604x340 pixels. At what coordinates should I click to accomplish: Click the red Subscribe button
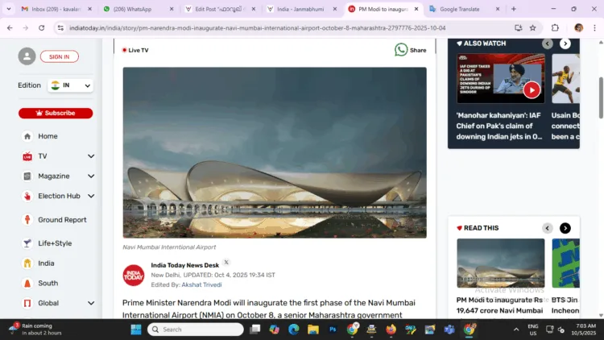coord(56,113)
